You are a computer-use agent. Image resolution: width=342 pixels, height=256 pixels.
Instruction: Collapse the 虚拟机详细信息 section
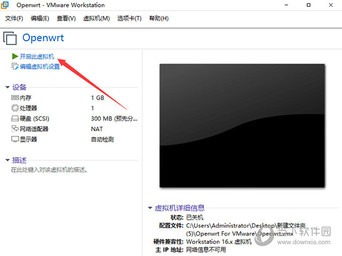point(150,208)
